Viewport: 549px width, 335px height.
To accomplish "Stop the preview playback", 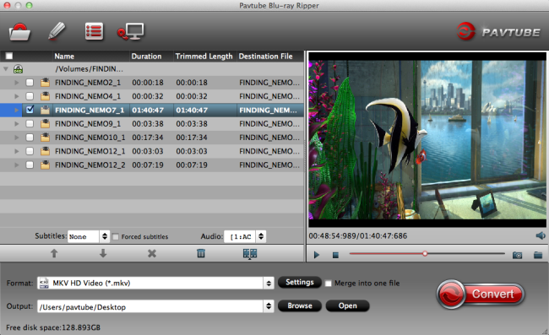I will tap(335, 256).
